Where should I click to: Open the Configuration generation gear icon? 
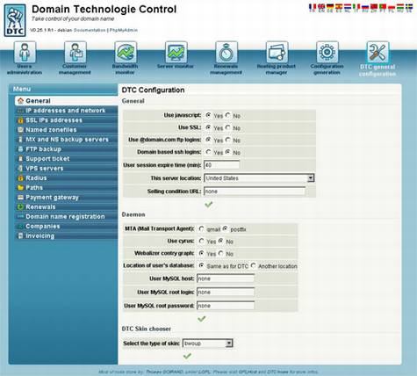pos(327,52)
